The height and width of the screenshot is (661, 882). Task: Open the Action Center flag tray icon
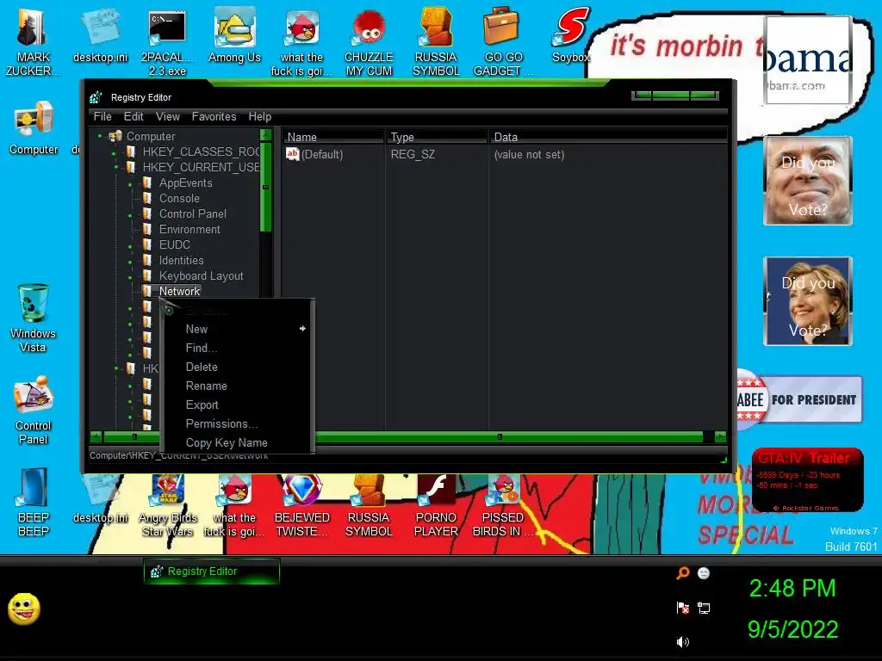683,608
